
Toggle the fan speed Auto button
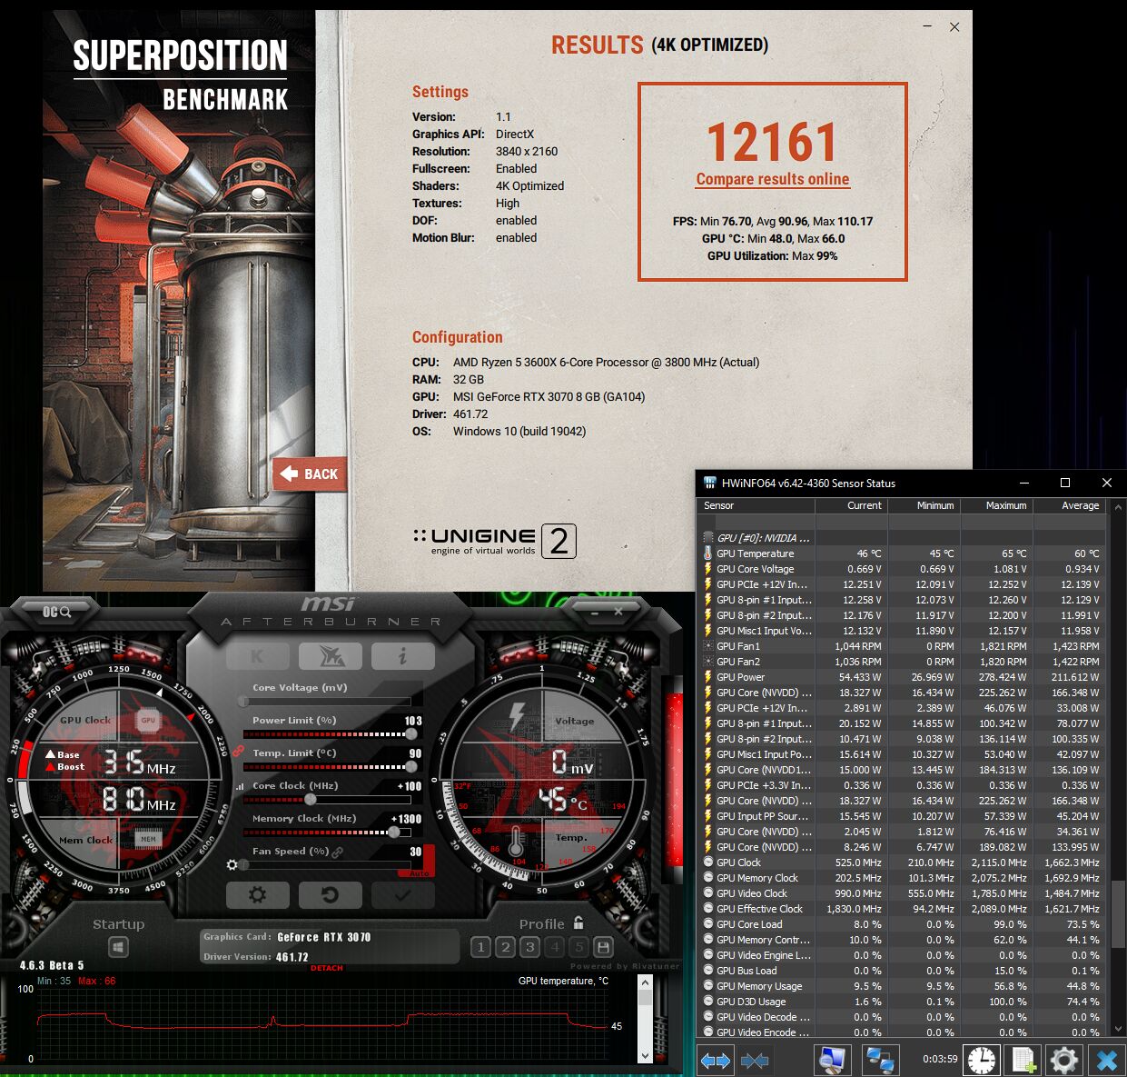tap(420, 873)
